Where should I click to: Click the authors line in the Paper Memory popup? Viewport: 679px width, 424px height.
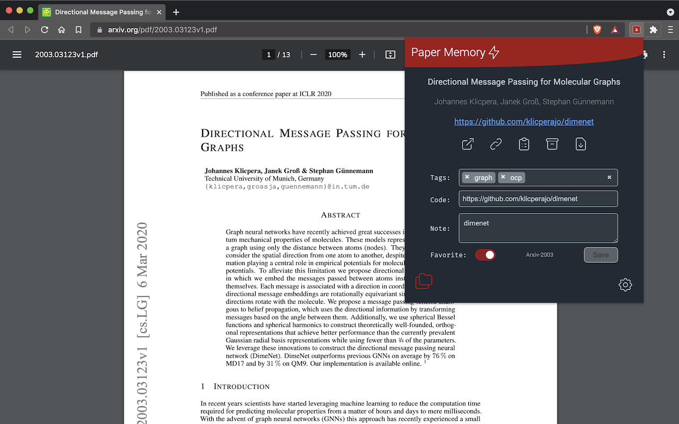[x=524, y=102]
